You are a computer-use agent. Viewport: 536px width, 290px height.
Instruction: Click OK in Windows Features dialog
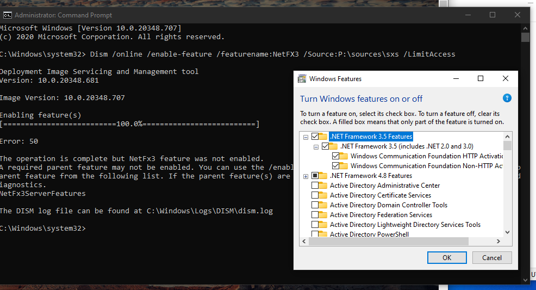[447, 258]
